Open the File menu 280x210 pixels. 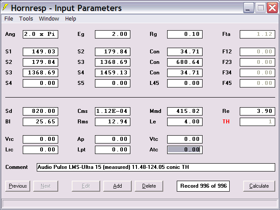(9, 18)
